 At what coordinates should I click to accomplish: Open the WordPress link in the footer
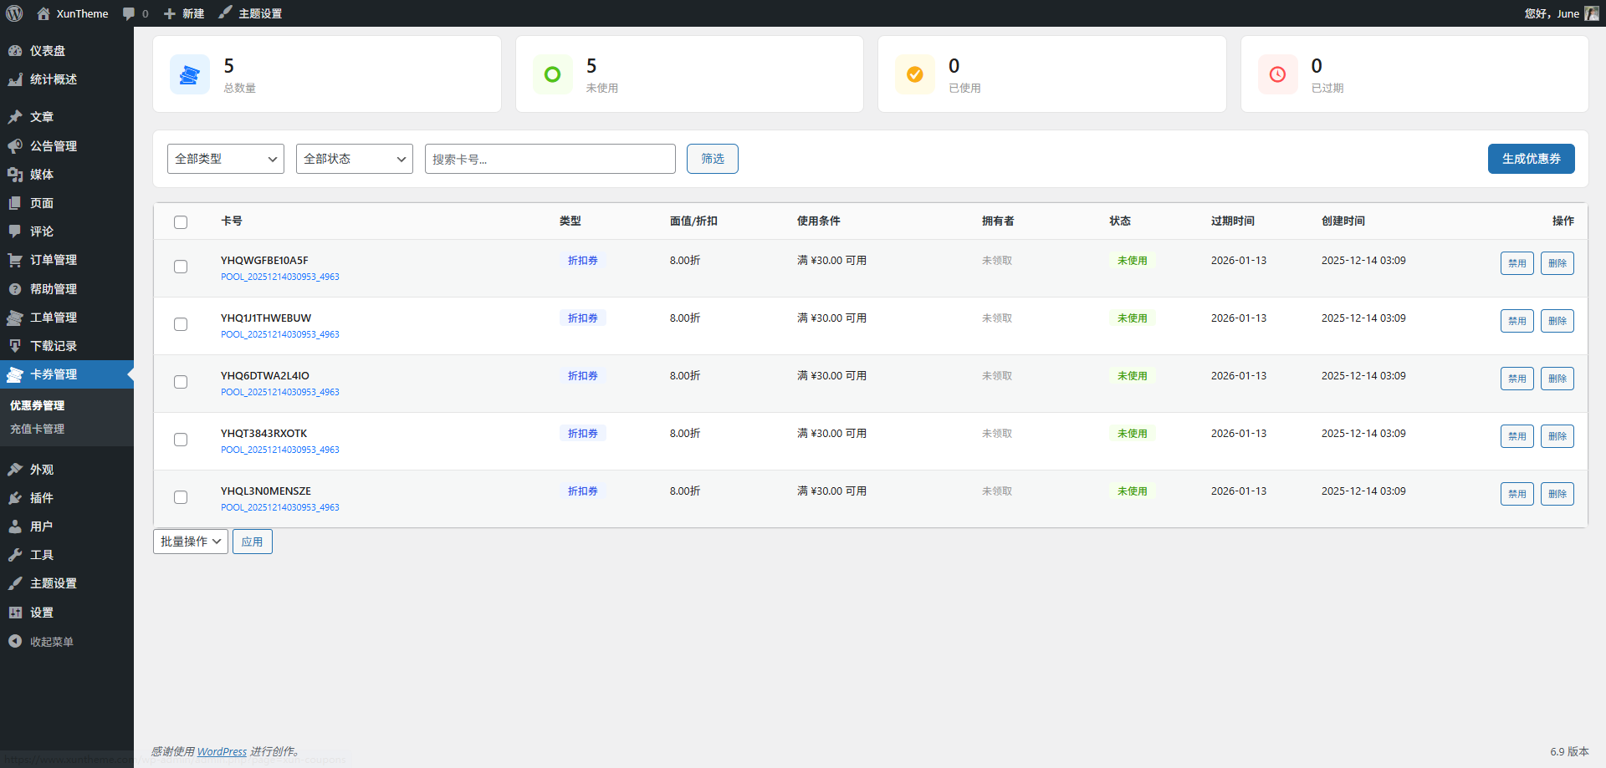222,751
